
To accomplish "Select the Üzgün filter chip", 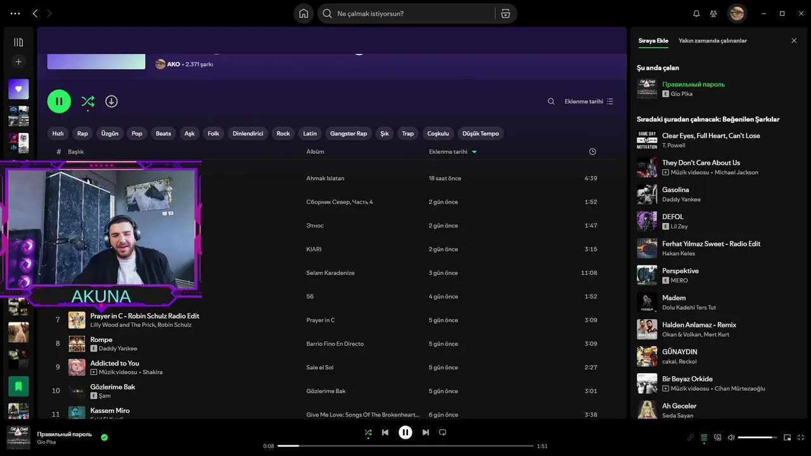I will click(110, 134).
